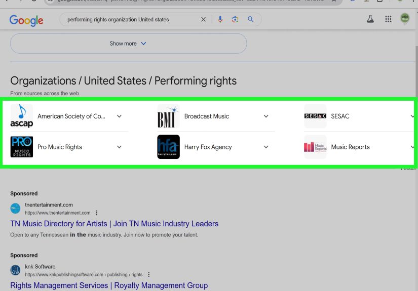
Task: Clear the search box text
Action: point(203,20)
